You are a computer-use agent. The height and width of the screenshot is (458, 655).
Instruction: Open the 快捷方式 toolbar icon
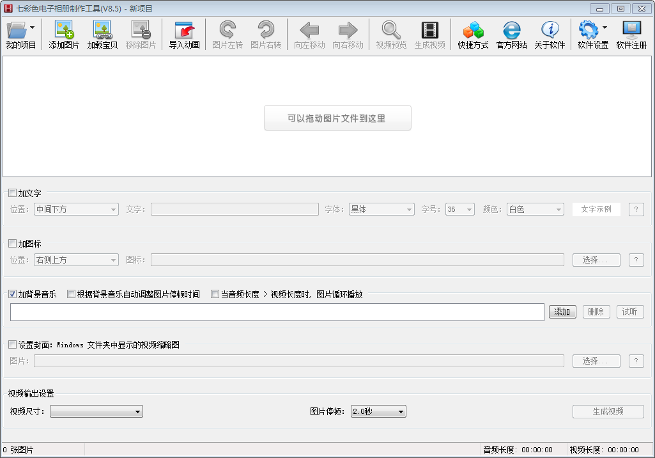pyautogui.click(x=473, y=29)
